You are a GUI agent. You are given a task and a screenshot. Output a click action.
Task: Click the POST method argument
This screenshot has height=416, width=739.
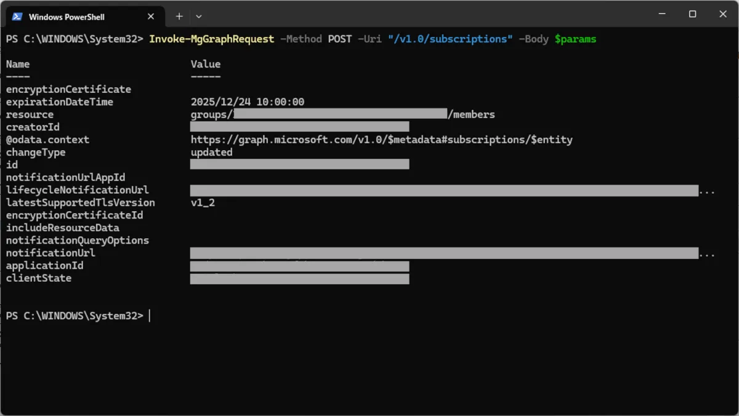coord(339,39)
